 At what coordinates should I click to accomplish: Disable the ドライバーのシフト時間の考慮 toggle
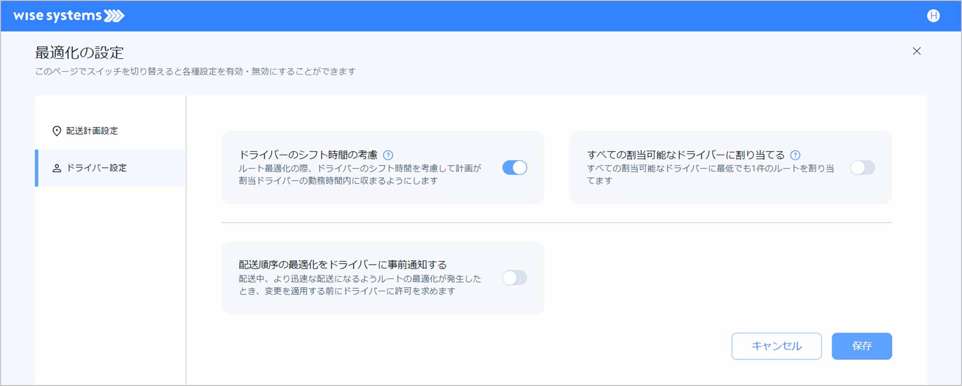pos(514,168)
